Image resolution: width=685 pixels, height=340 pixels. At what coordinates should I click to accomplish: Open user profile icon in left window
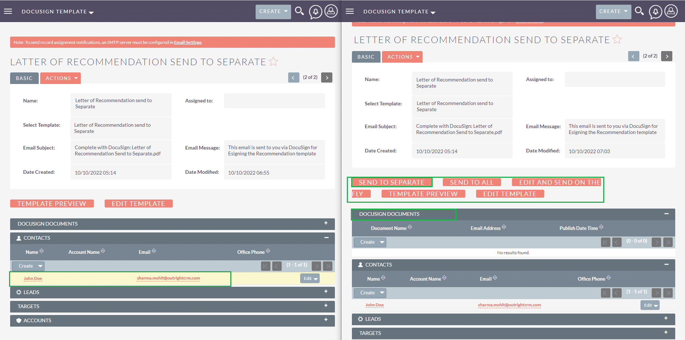pyautogui.click(x=331, y=11)
